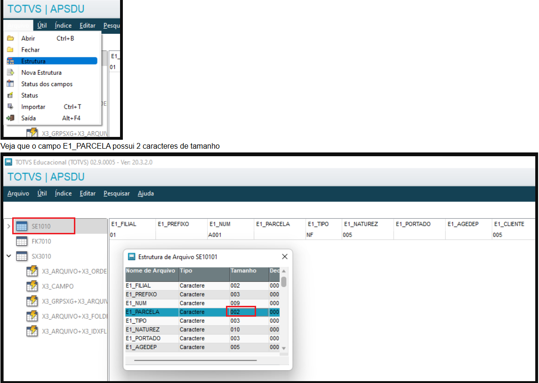Close the Estrutura de Arquivo dialog

[285, 256]
